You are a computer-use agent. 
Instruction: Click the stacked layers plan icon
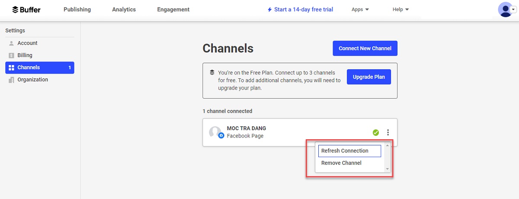coord(212,72)
